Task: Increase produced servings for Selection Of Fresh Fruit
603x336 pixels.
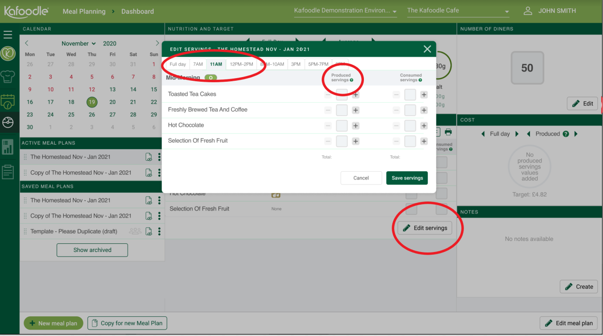Action: tap(356, 141)
